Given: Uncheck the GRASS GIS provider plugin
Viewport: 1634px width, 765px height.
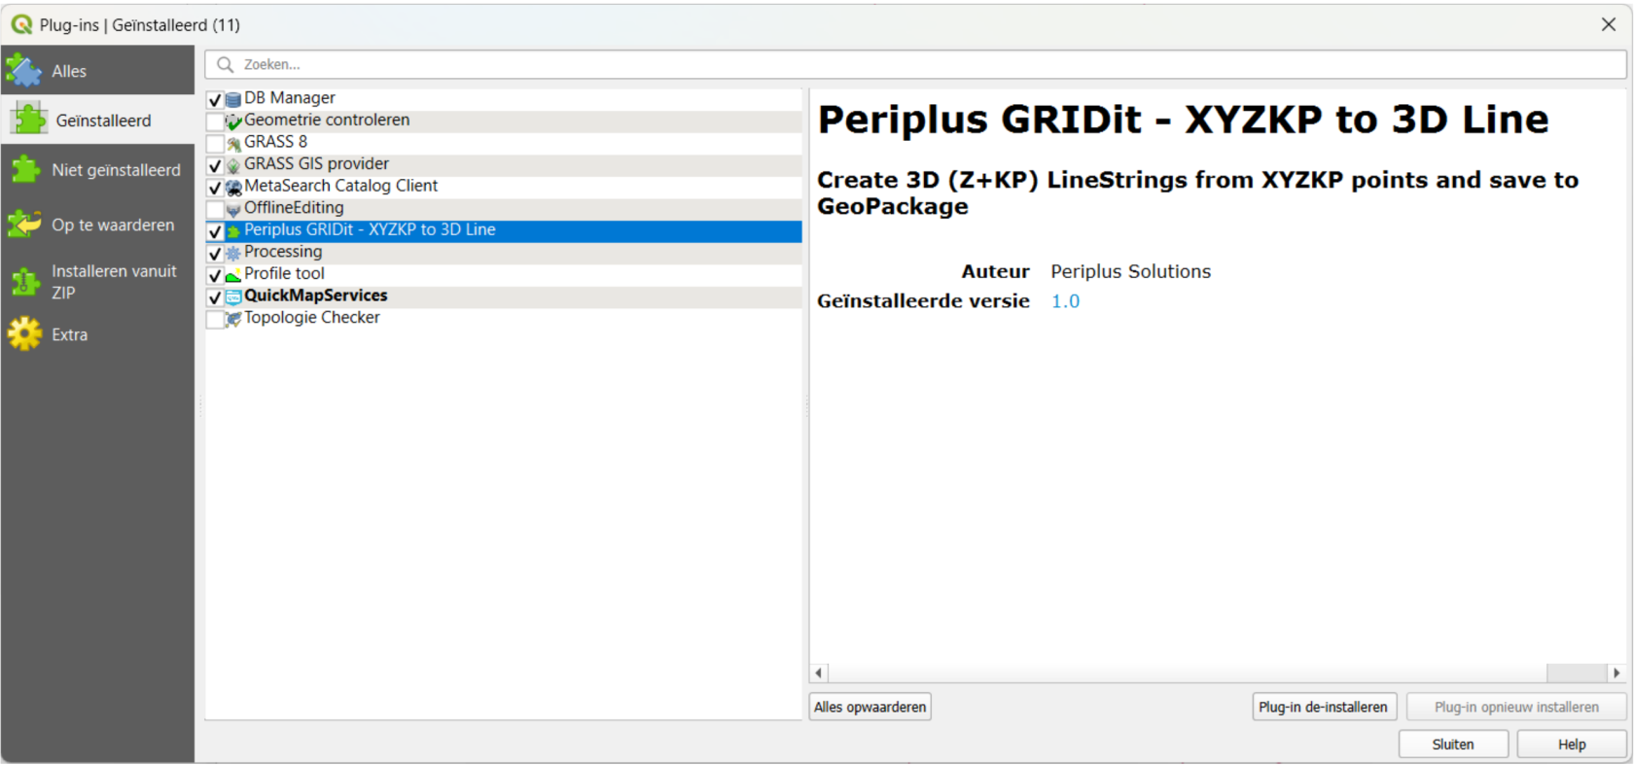Looking at the screenshot, I should [215, 165].
